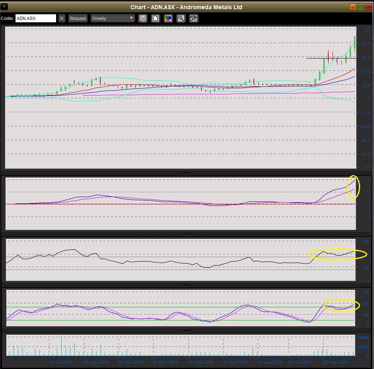Viewport: 374px width, 369px height.
Task: Select the magnifier zoom tool
Action: point(181,18)
